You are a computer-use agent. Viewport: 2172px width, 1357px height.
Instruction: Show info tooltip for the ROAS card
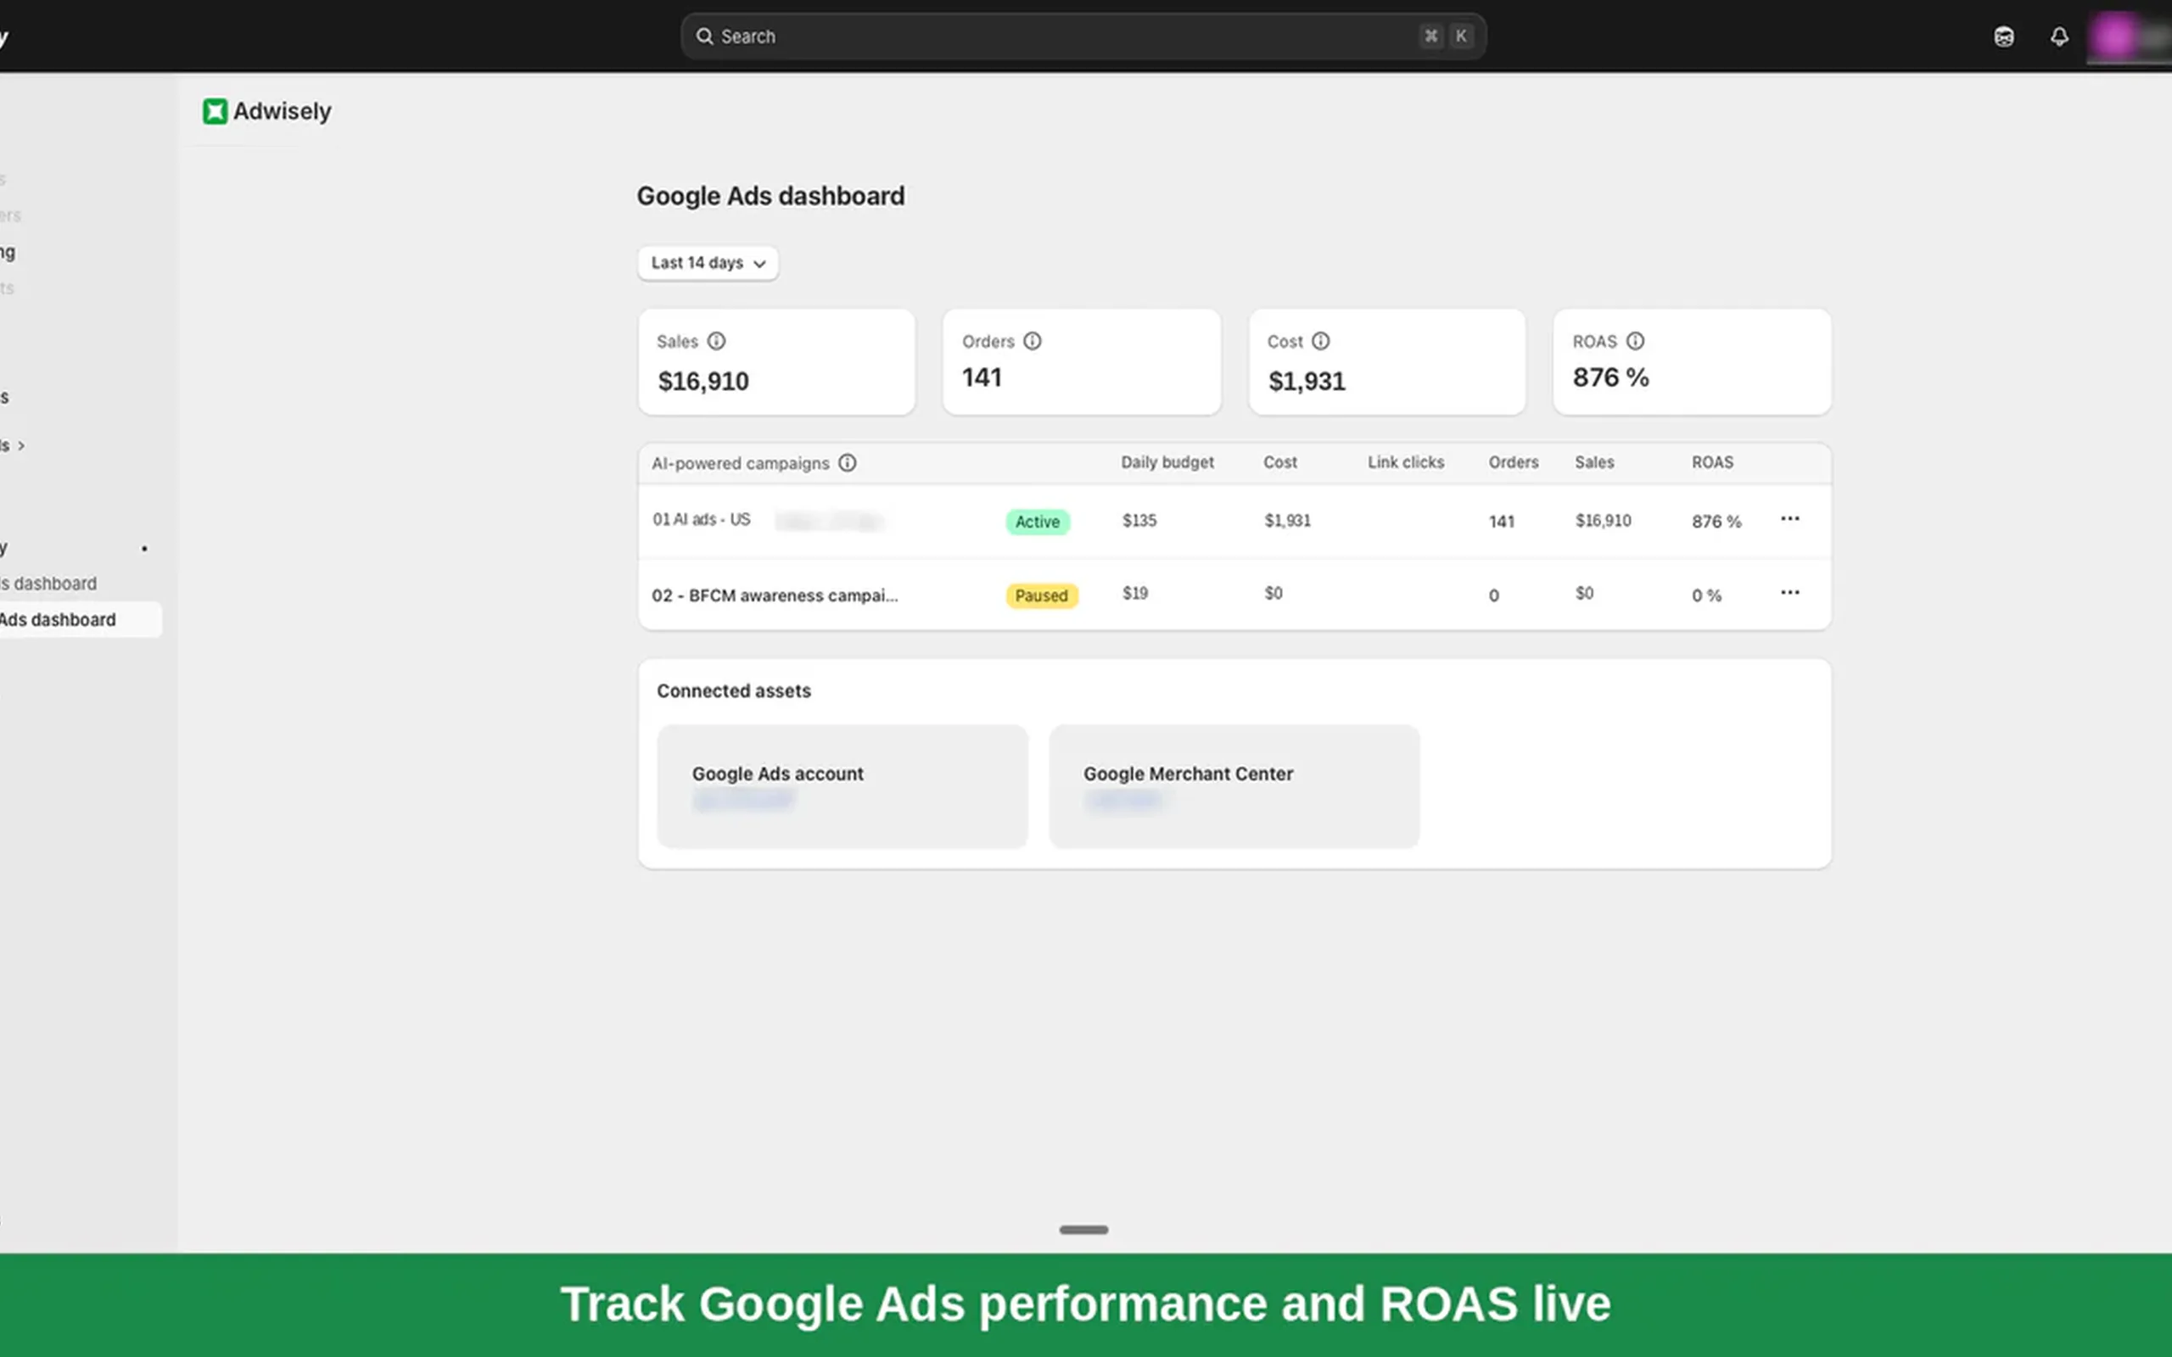1635,341
